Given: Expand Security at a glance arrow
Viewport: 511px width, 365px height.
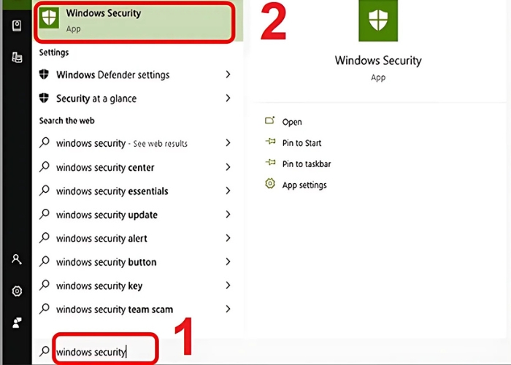Looking at the screenshot, I should [x=228, y=99].
